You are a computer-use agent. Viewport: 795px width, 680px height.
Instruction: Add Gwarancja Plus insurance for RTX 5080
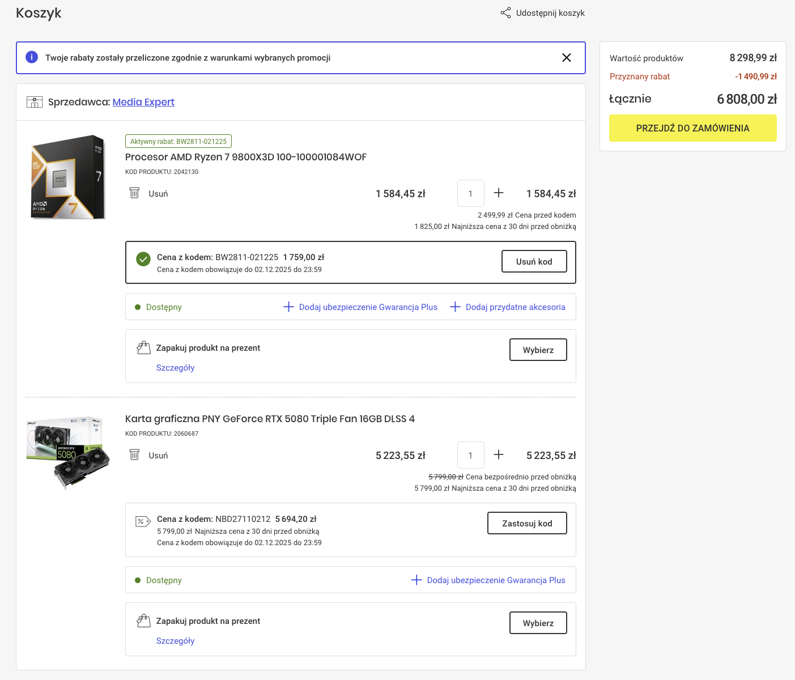(488, 580)
